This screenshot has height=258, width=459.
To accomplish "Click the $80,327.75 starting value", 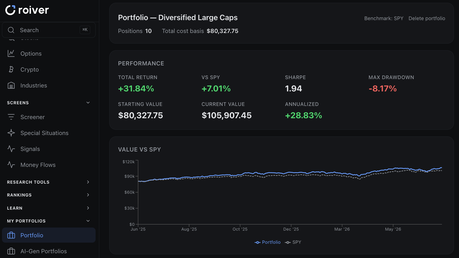I will tap(141, 115).
